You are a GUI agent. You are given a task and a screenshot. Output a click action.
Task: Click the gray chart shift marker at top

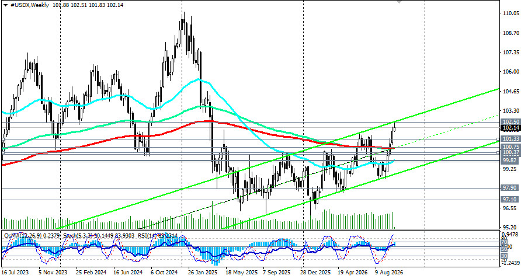tap(399, 2)
